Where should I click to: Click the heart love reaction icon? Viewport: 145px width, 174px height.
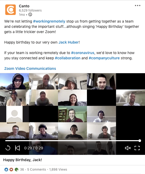pos(11,170)
